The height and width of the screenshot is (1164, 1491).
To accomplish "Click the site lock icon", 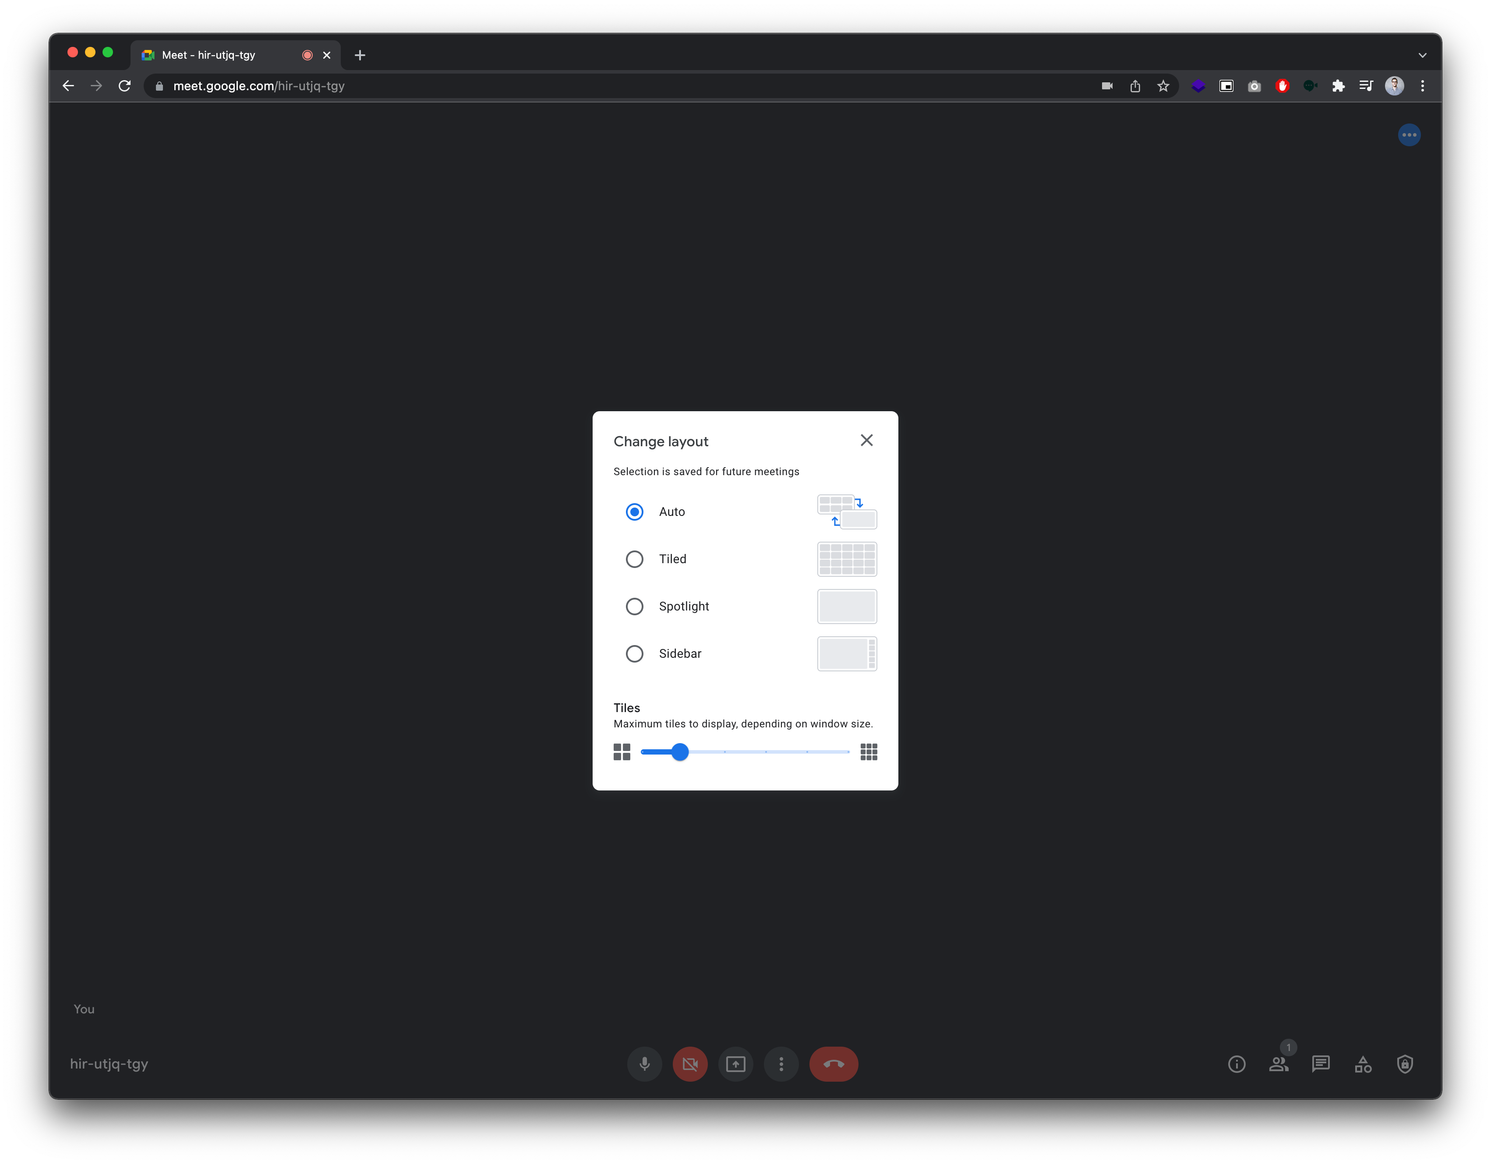I will [x=159, y=86].
